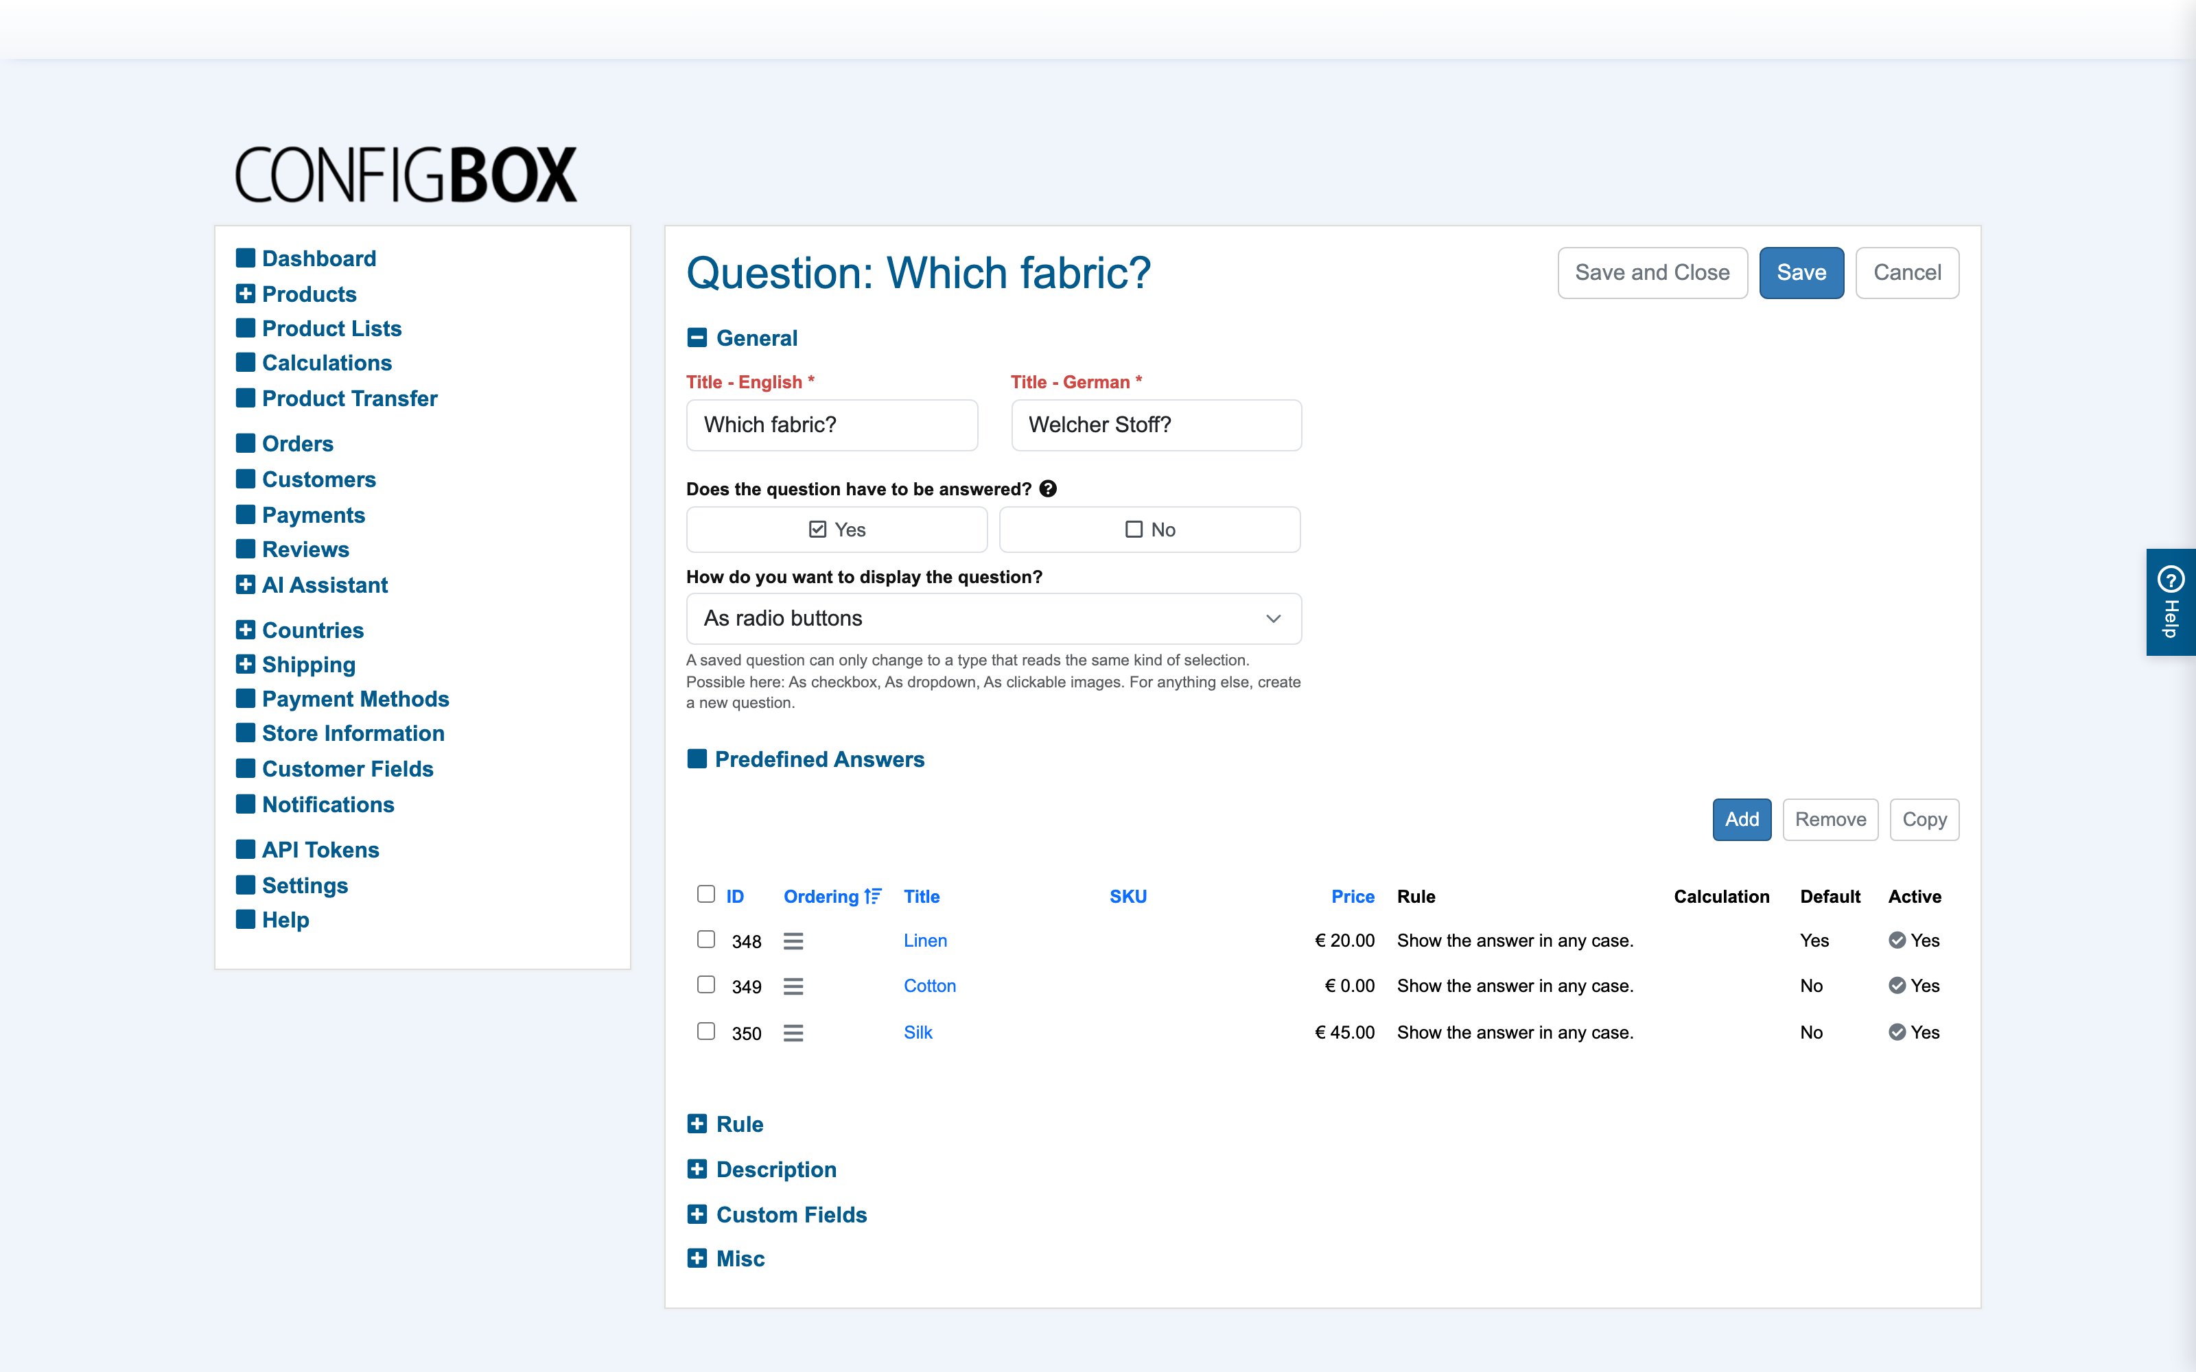Open Calculations in the sidebar
The image size is (2196, 1372).
click(327, 363)
